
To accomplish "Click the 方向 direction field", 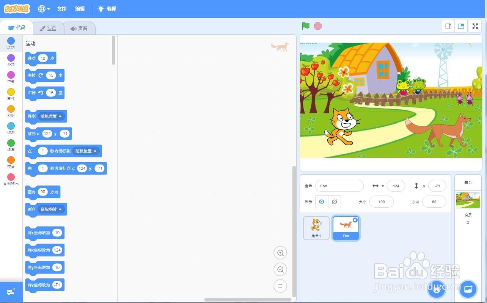I will [434, 202].
